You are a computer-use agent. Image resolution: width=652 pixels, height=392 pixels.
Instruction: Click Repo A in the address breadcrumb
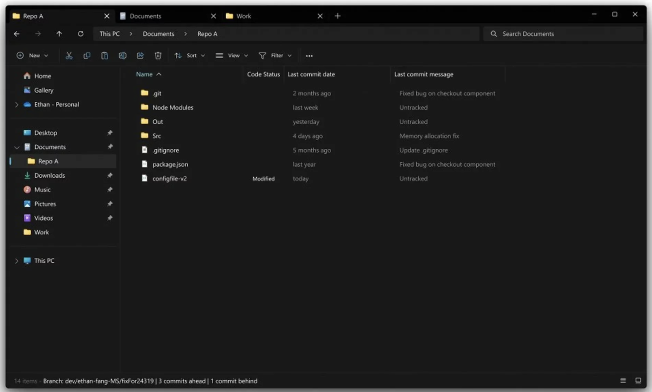(207, 34)
